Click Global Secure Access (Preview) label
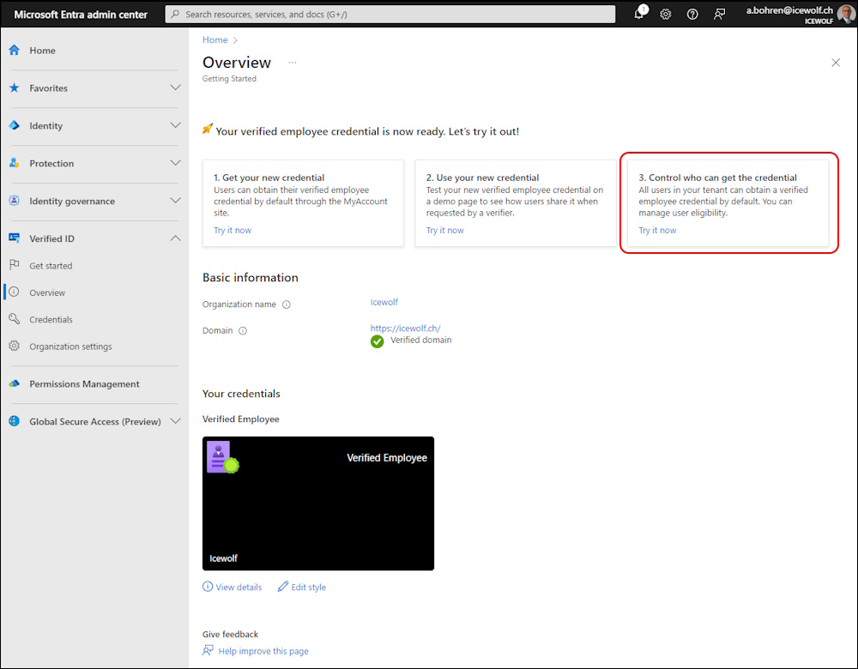858x669 pixels. (95, 422)
